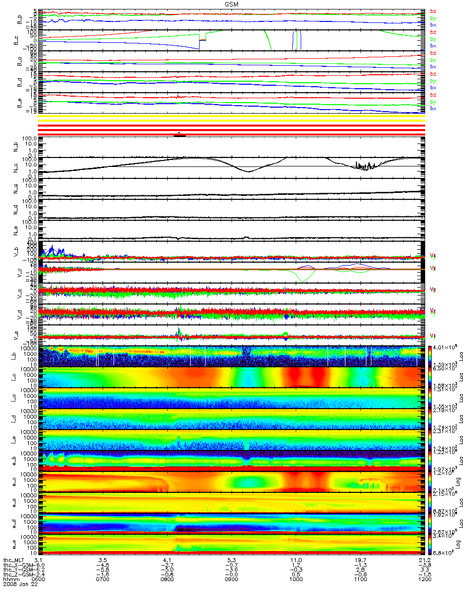Select the MLT value 21.2

click(x=425, y=560)
